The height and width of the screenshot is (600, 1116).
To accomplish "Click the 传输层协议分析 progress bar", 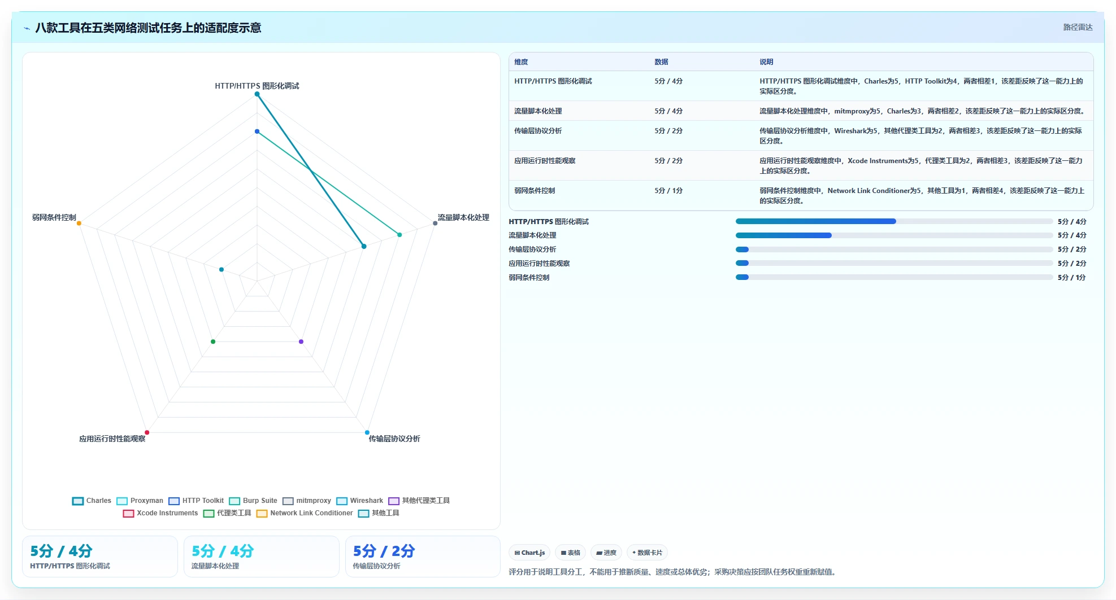I will click(894, 249).
